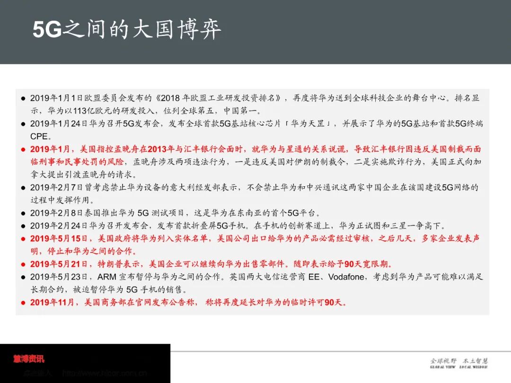The height and width of the screenshot is (383, 511).
Task: Click the red line 明，停止和华为之间的合作
Action: pyautogui.click(x=83, y=251)
